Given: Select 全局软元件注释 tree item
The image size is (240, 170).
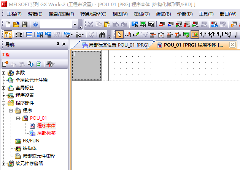Looking at the screenshot, I should (32, 80).
